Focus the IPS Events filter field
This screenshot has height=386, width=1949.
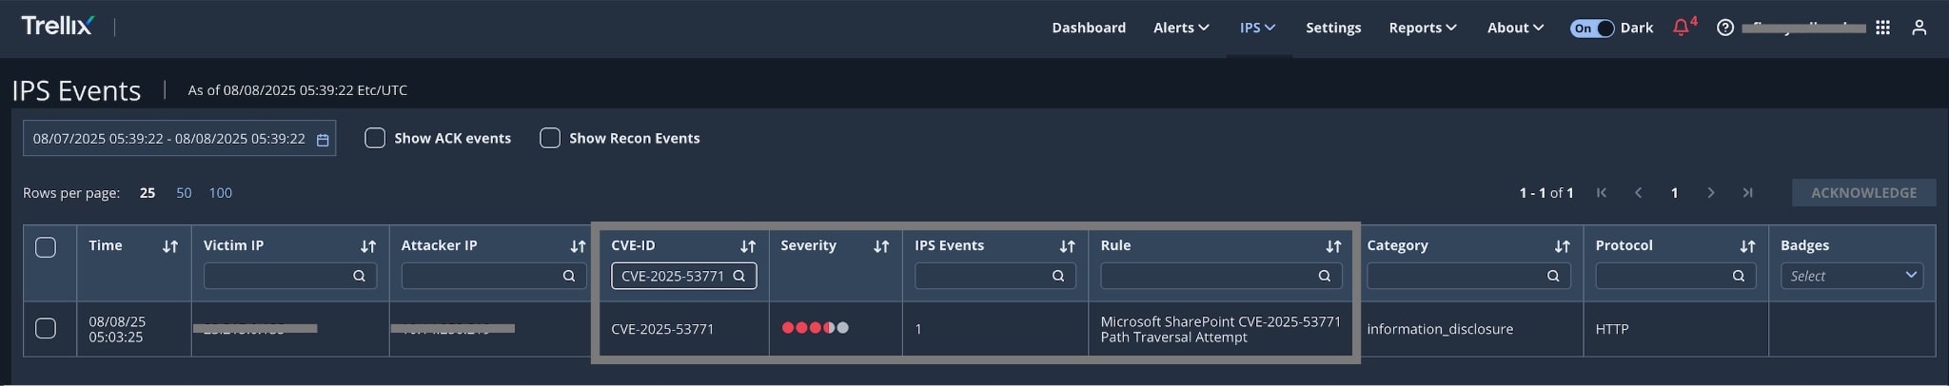(x=995, y=276)
